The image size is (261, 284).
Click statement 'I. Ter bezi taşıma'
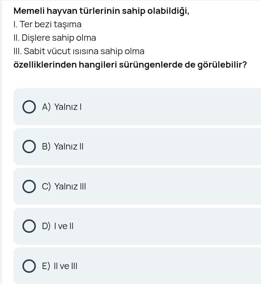pyautogui.click(x=47, y=25)
